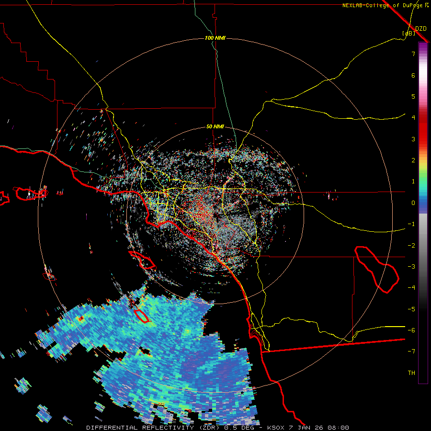Click the color scale value -3
Screen dimensions: 431x431
(x=411, y=267)
